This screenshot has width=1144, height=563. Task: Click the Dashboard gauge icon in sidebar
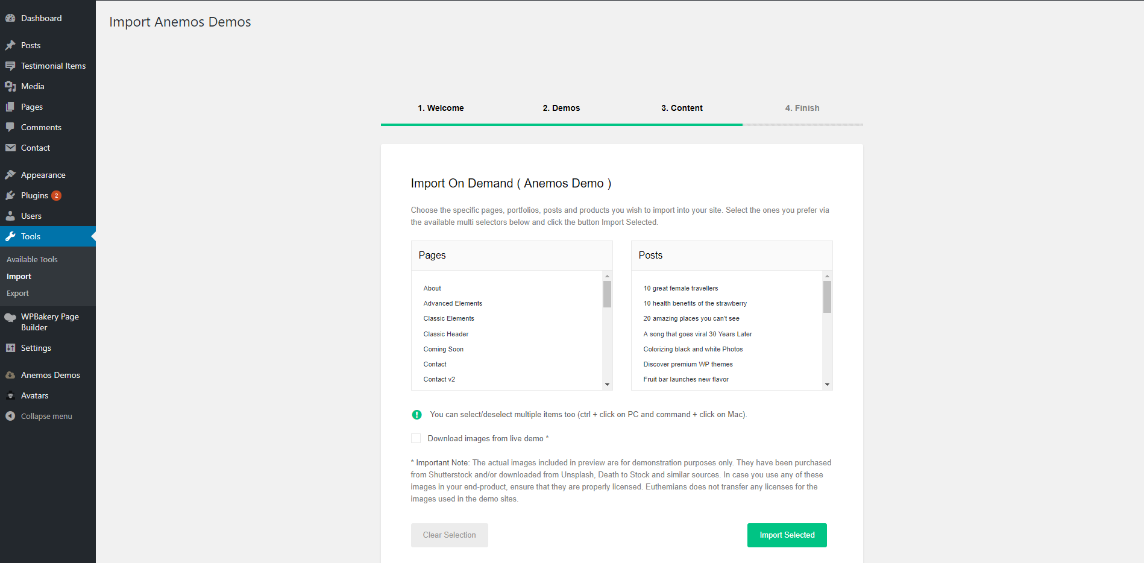[10, 18]
